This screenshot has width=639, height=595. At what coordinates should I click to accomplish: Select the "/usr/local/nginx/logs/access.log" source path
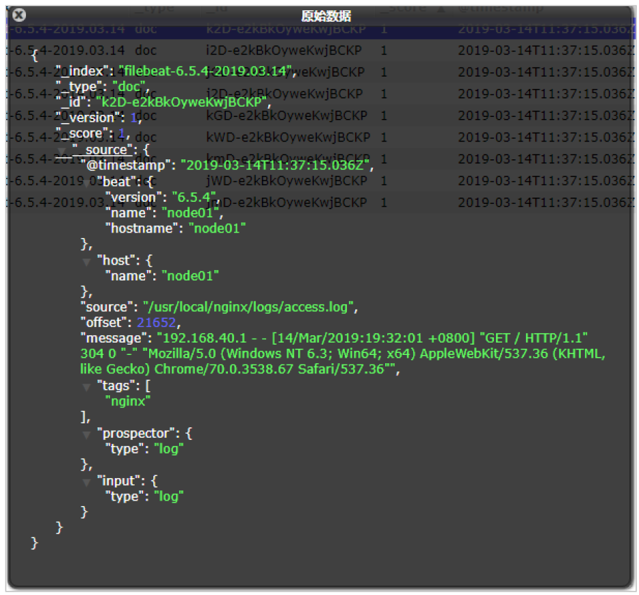coord(248,306)
